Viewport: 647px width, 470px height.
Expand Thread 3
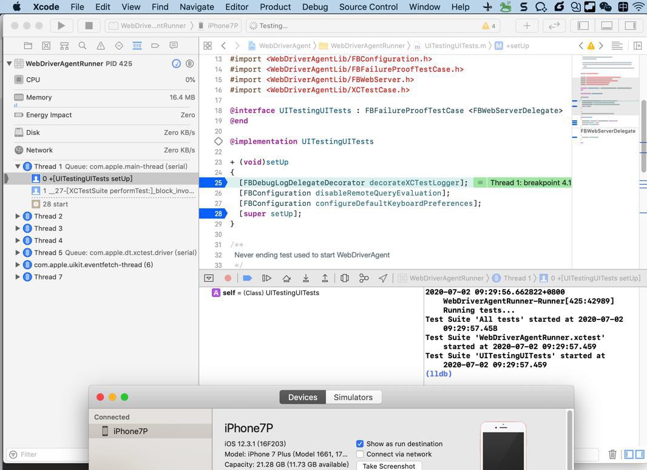coord(18,228)
